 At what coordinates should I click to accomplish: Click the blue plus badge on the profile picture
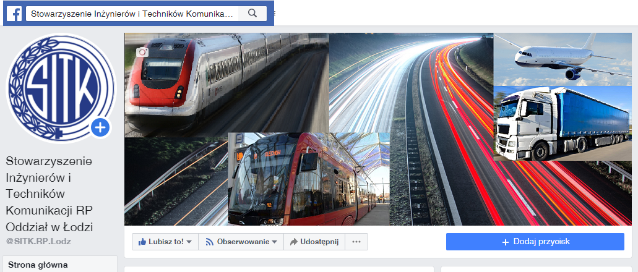coord(100,128)
